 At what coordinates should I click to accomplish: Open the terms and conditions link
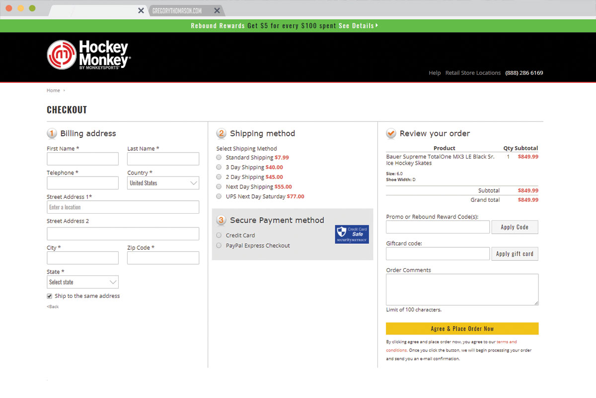[x=451, y=346]
